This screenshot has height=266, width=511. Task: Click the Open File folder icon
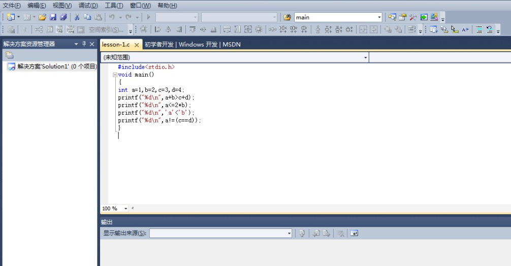coord(43,17)
